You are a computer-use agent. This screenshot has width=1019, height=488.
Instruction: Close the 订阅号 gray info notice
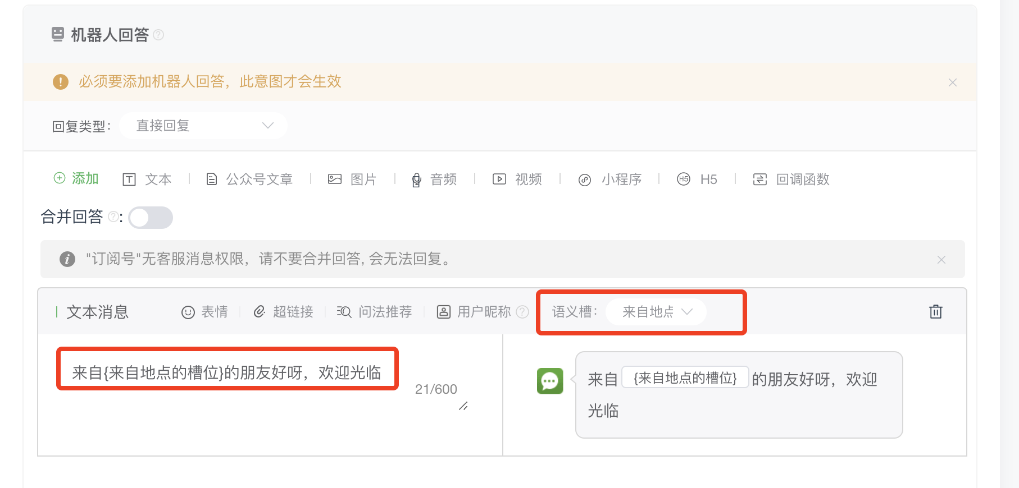[x=941, y=260]
